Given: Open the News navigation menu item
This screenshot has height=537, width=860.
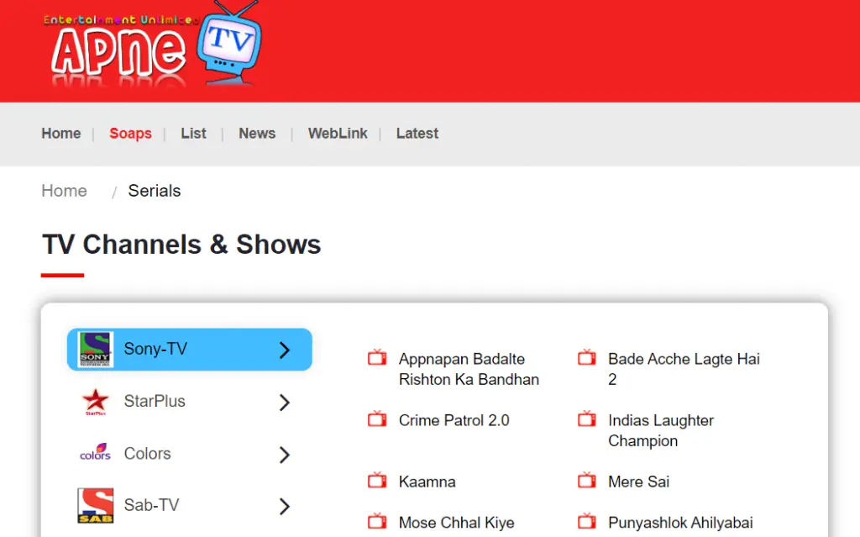Looking at the screenshot, I should (257, 134).
